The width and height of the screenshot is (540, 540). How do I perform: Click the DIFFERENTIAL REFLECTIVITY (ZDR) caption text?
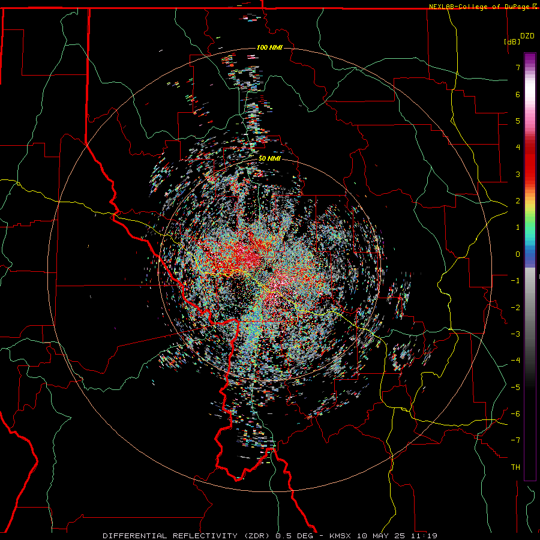pos(187,536)
